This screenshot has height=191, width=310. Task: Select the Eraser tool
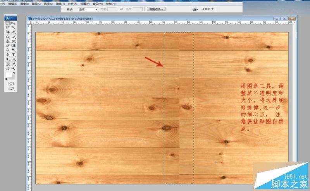click(x=8, y=46)
